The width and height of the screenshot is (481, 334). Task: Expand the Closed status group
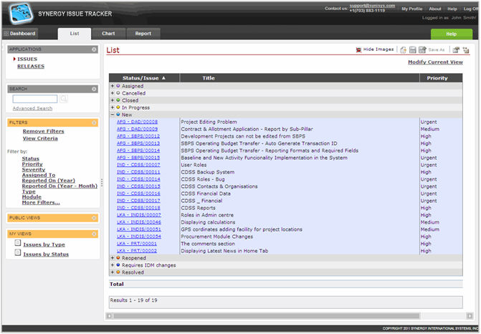click(113, 100)
